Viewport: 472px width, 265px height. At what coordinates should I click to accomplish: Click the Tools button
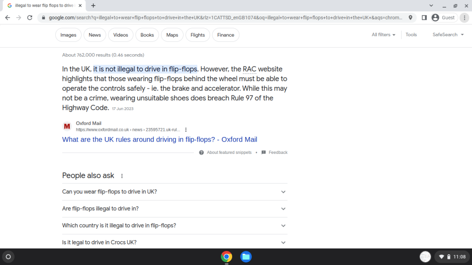point(411,34)
